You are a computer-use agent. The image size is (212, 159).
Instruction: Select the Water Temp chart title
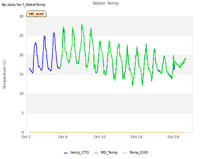click(x=106, y=3)
